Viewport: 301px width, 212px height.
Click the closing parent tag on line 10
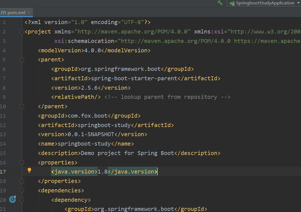point(53,106)
